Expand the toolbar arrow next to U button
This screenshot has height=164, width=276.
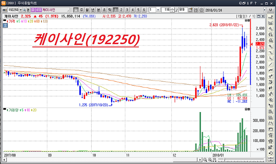pyautogui.click(x=264, y=10)
